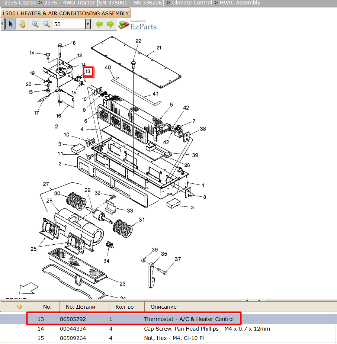This screenshot has height=344, width=337.
Task: Select part number 86509264 cell
Action: (73, 338)
